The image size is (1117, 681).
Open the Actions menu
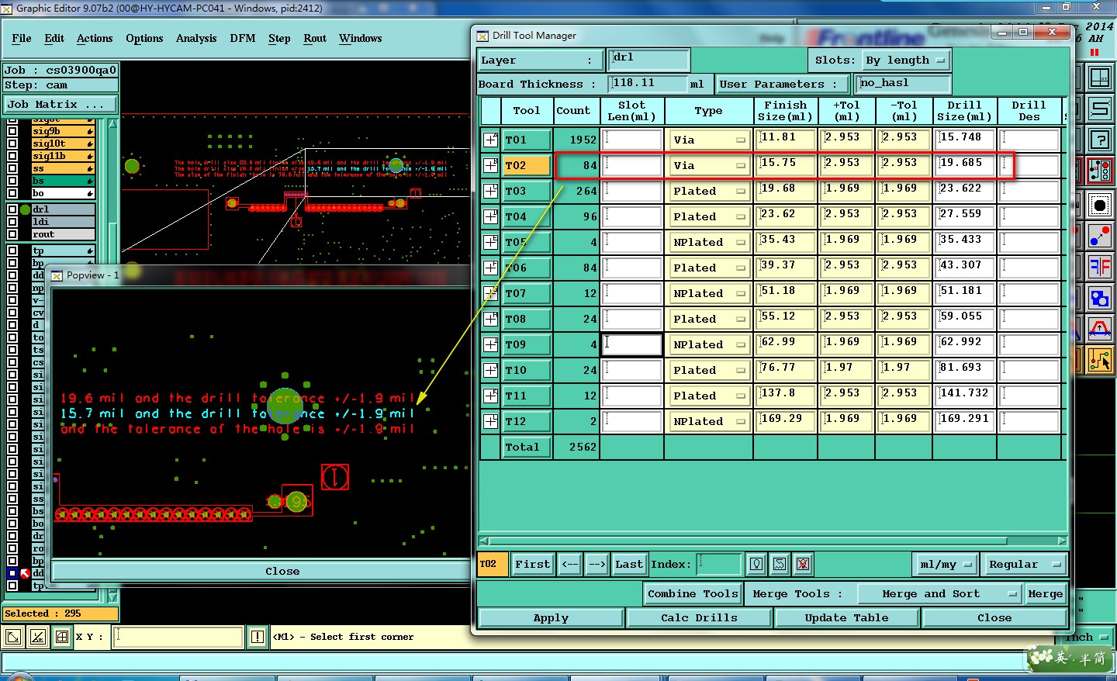95,38
